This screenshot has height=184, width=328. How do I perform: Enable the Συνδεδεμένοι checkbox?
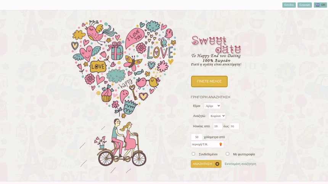click(193, 154)
